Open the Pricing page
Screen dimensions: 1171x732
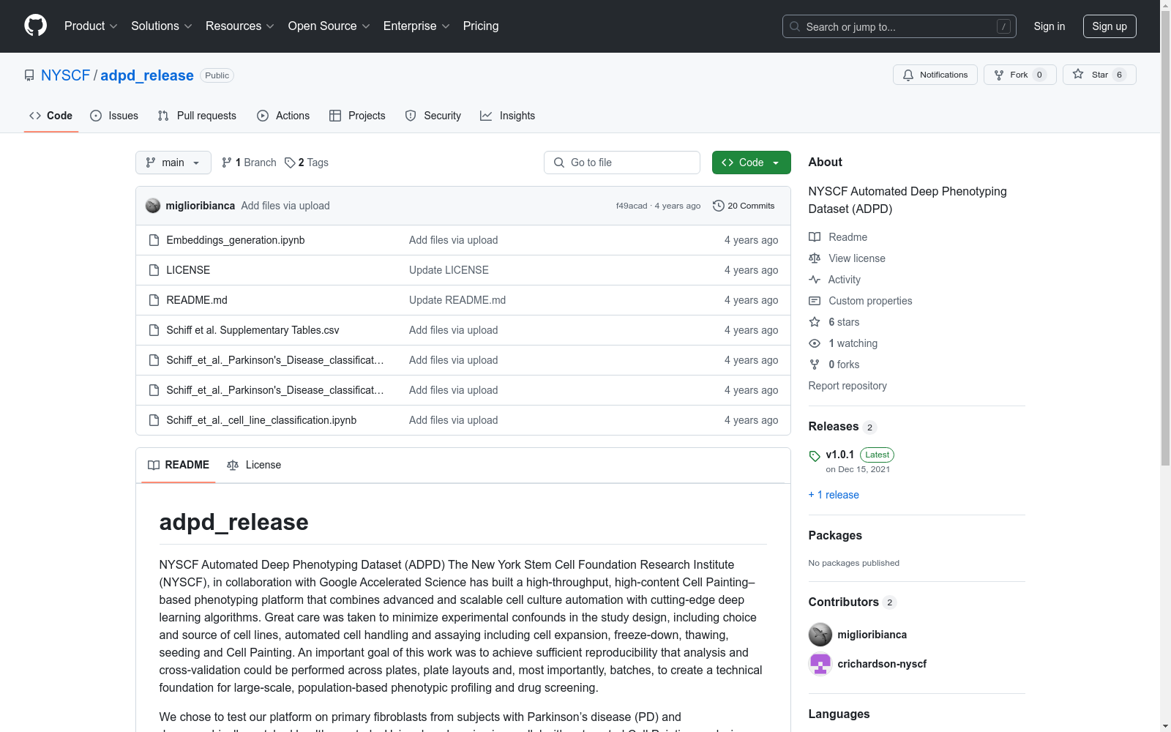click(x=481, y=26)
